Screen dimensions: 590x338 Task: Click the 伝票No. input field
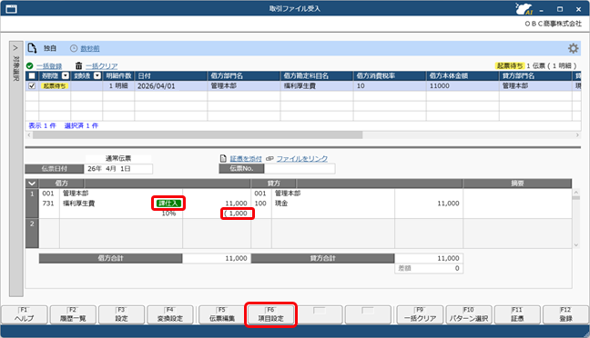point(300,169)
